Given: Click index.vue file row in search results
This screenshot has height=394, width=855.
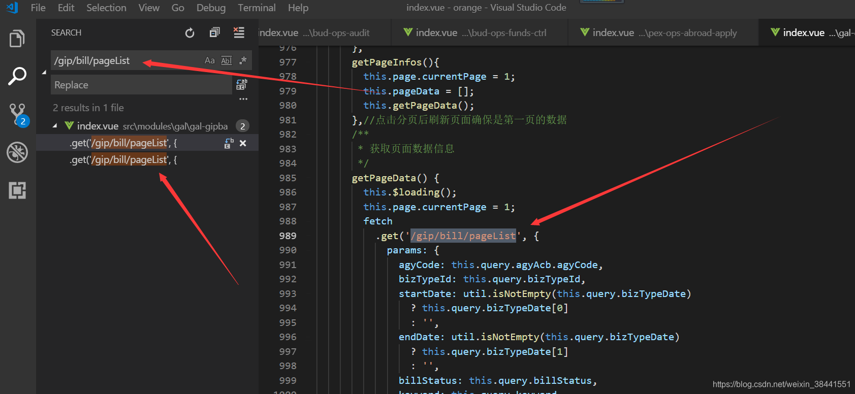Looking at the screenshot, I should tap(147, 126).
